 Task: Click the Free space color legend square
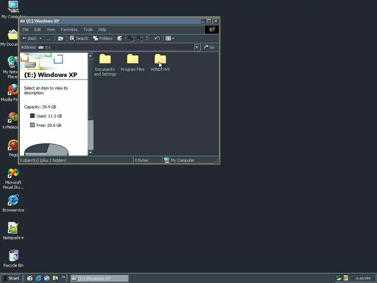point(32,125)
